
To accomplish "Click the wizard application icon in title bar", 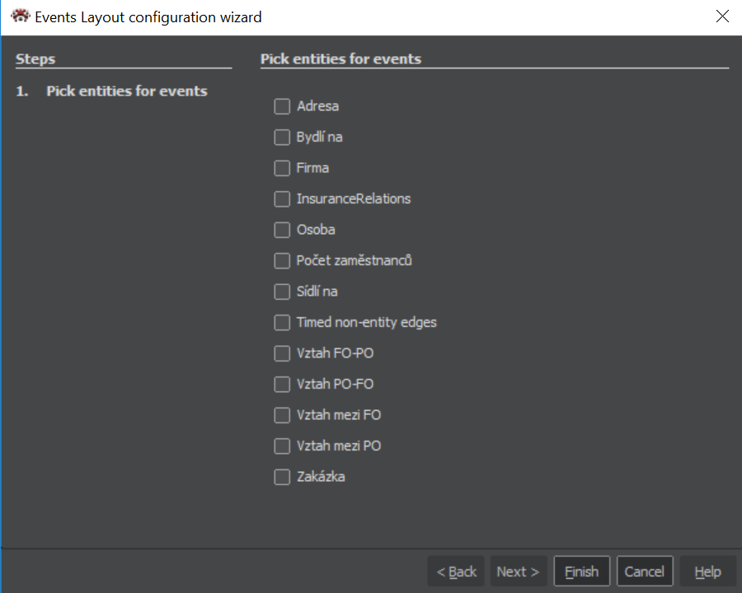I will pos(20,16).
